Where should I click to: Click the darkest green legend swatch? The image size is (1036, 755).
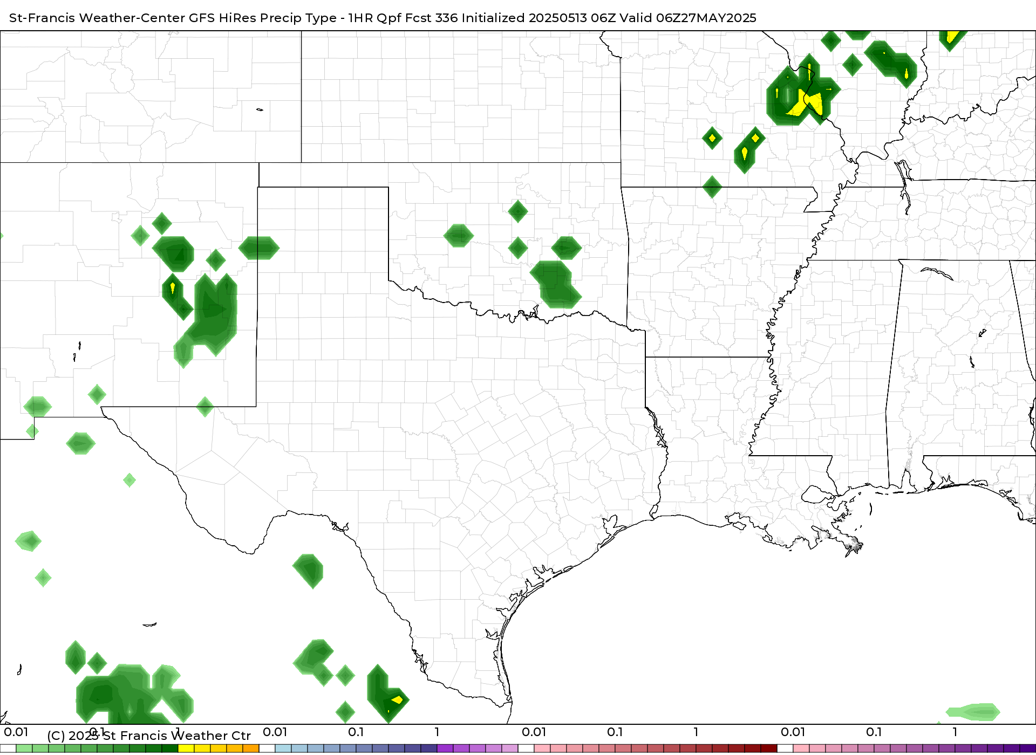(170, 749)
